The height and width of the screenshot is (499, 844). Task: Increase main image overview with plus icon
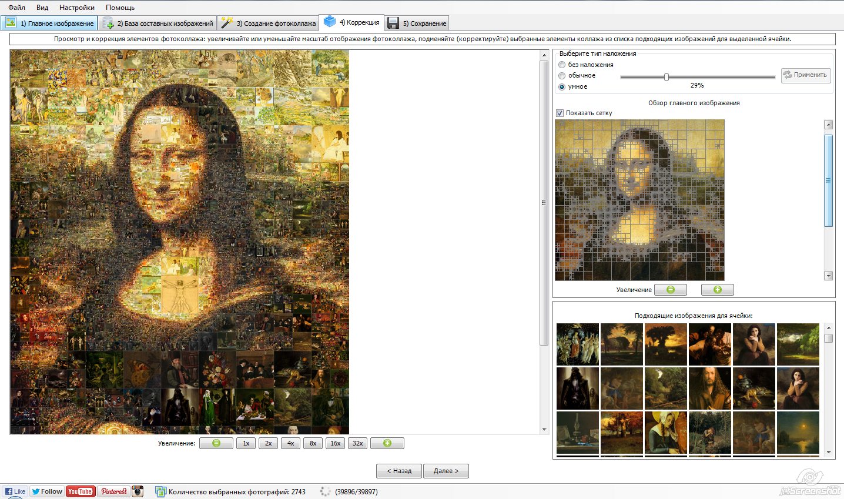pyautogui.click(x=717, y=290)
